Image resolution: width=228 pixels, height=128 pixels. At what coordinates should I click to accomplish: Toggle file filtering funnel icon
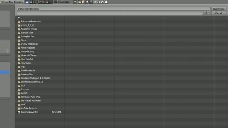(75, 2)
